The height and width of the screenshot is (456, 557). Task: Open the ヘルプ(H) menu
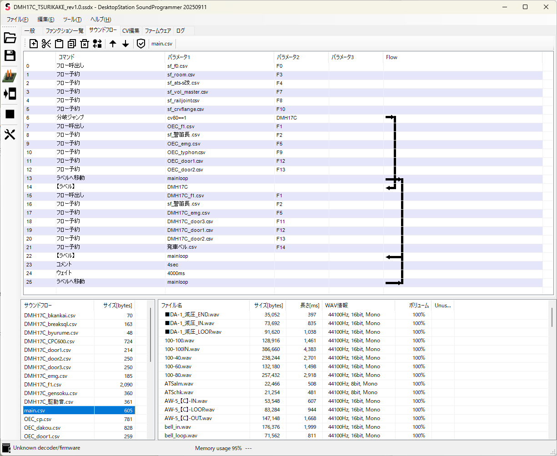[x=100, y=20]
